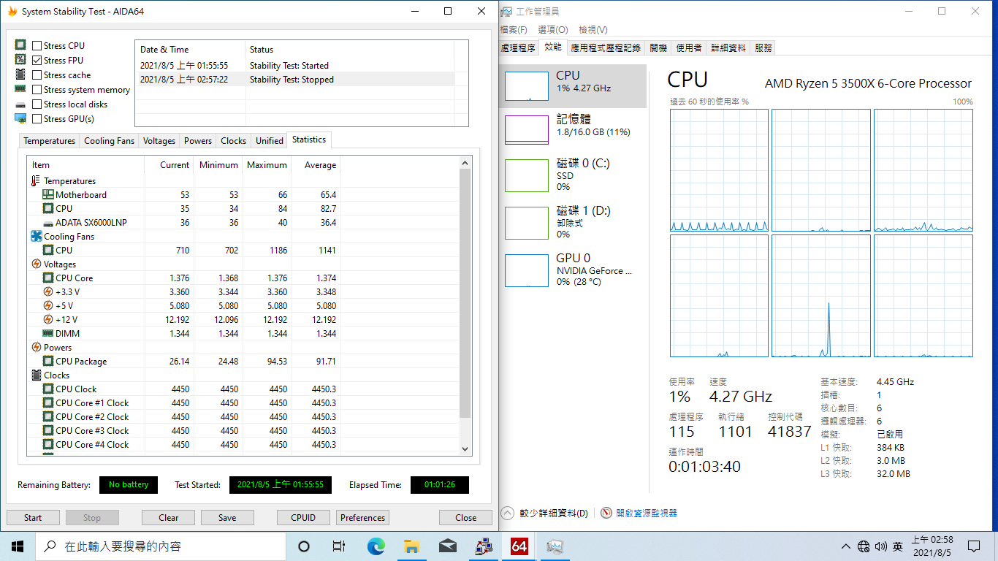Click the Motherboard temperature icon
998x561 pixels.
48,194
